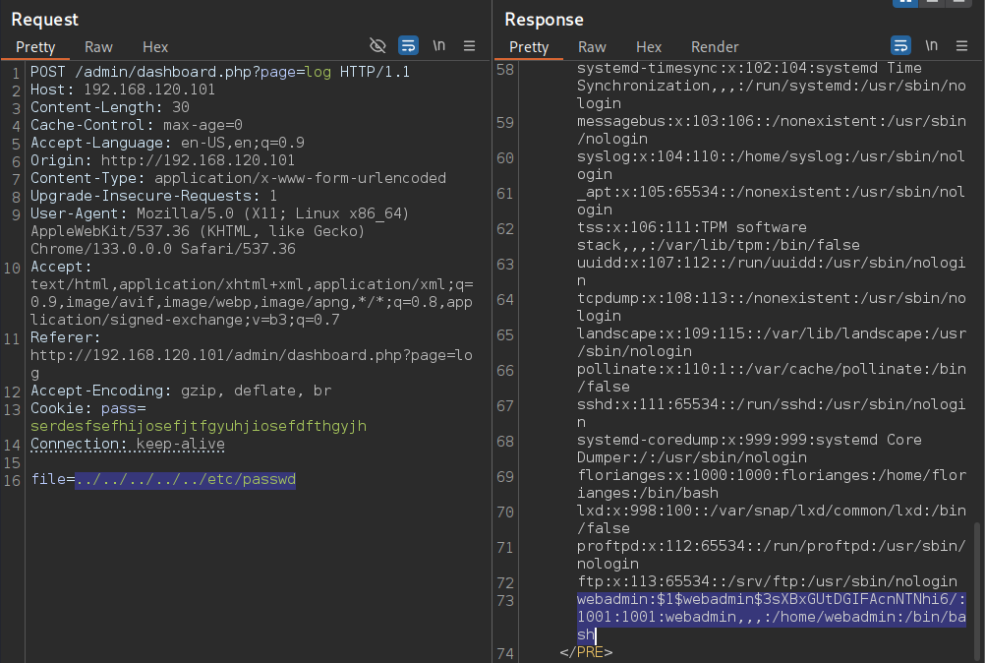Click the _apt:x:105:65534 entry
The height and width of the screenshot is (663, 985).
tap(772, 201)
